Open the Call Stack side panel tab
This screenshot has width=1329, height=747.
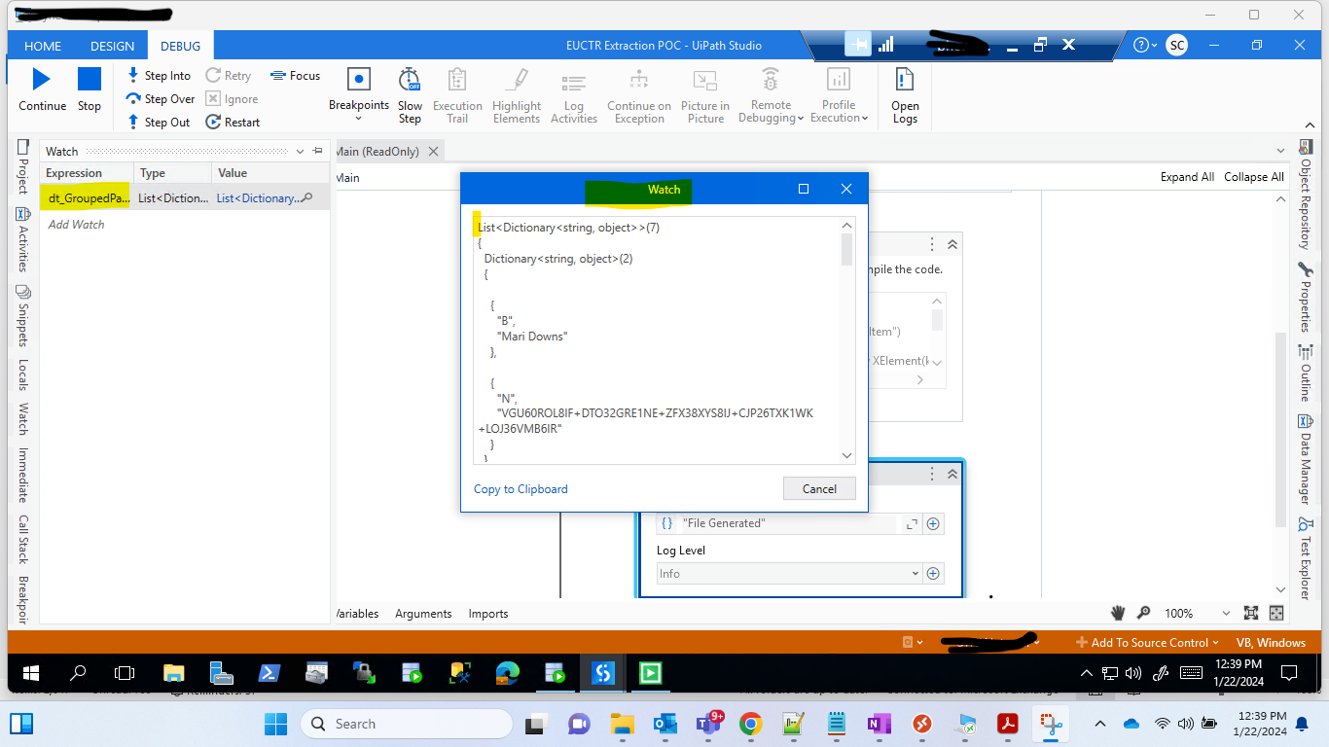tap(22, 539)
